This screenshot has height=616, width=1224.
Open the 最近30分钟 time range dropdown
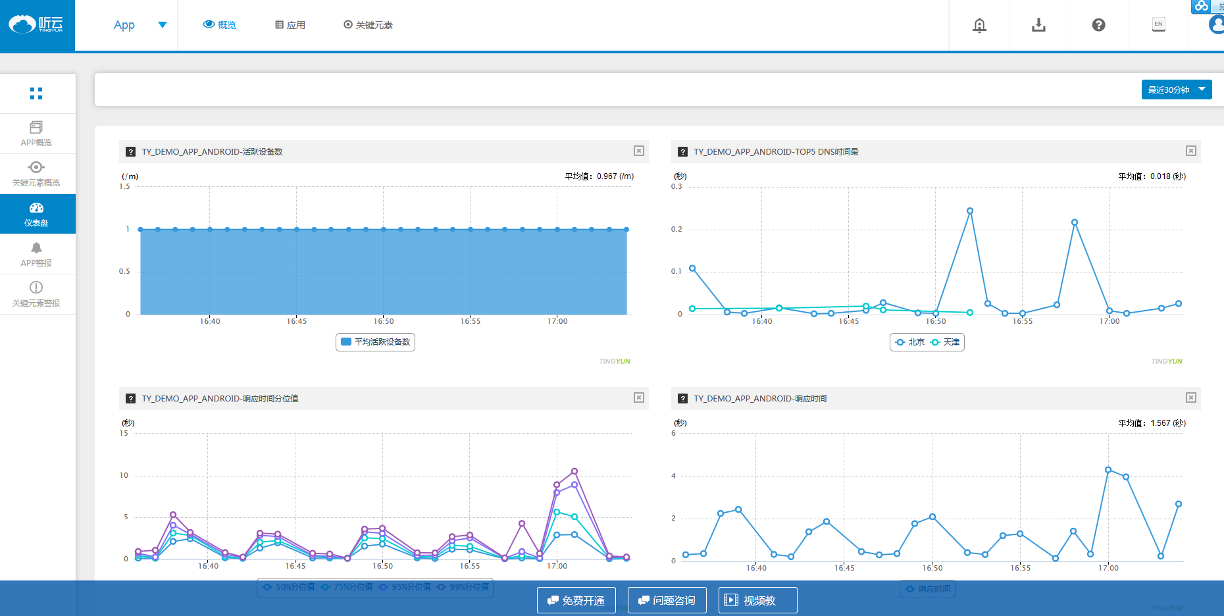point(1176,90)
